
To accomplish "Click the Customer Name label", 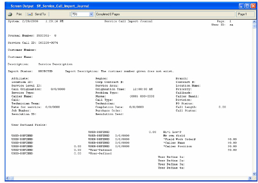I will pos(20,57).
